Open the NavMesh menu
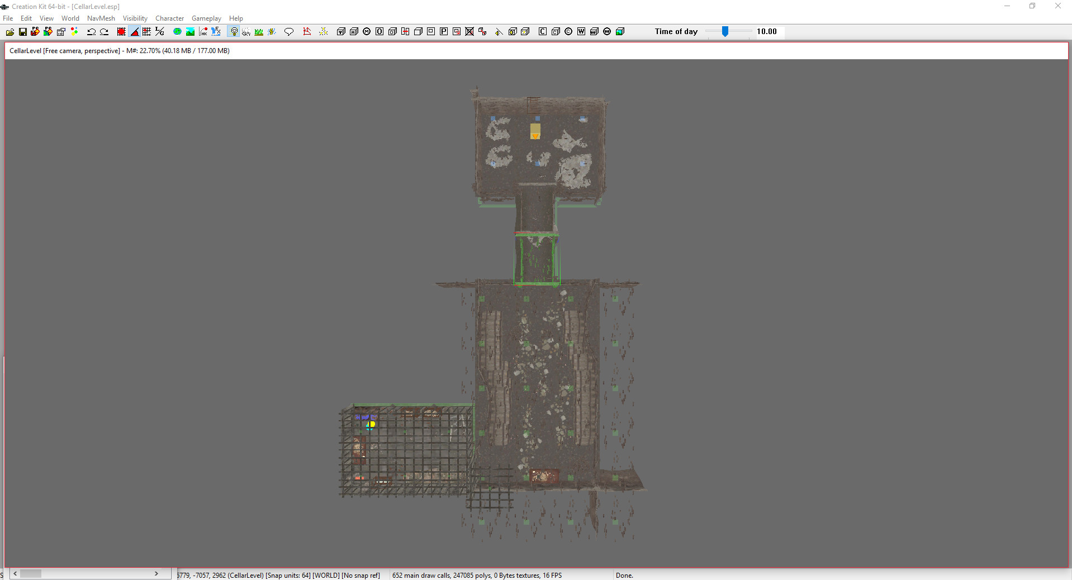The width and height of the screenshot is (1072, 580). (x=101, y=18)
